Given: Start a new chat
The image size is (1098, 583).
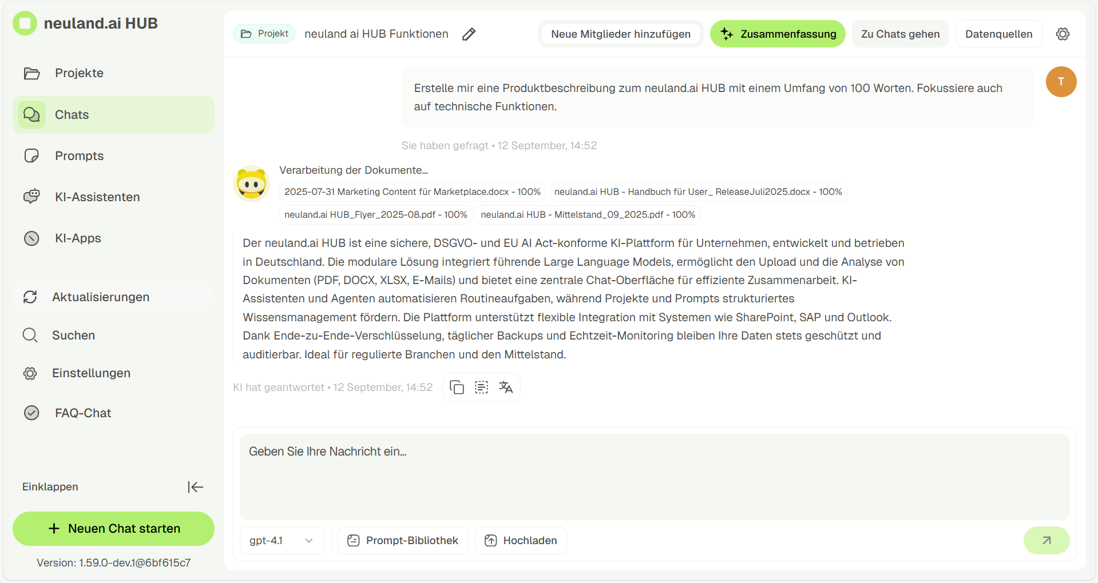Looking at the screenshot, I should (x=113, y=529).
